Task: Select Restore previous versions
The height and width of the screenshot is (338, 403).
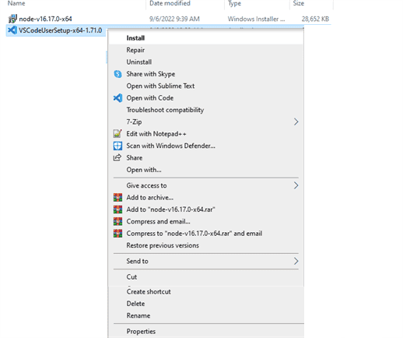Action: pos(206,245)
